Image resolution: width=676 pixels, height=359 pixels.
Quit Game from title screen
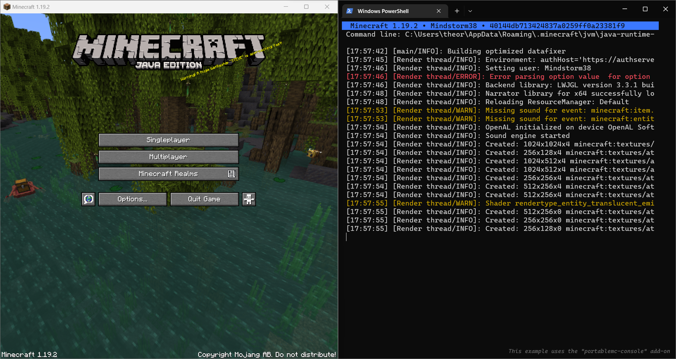click(205, 199)
